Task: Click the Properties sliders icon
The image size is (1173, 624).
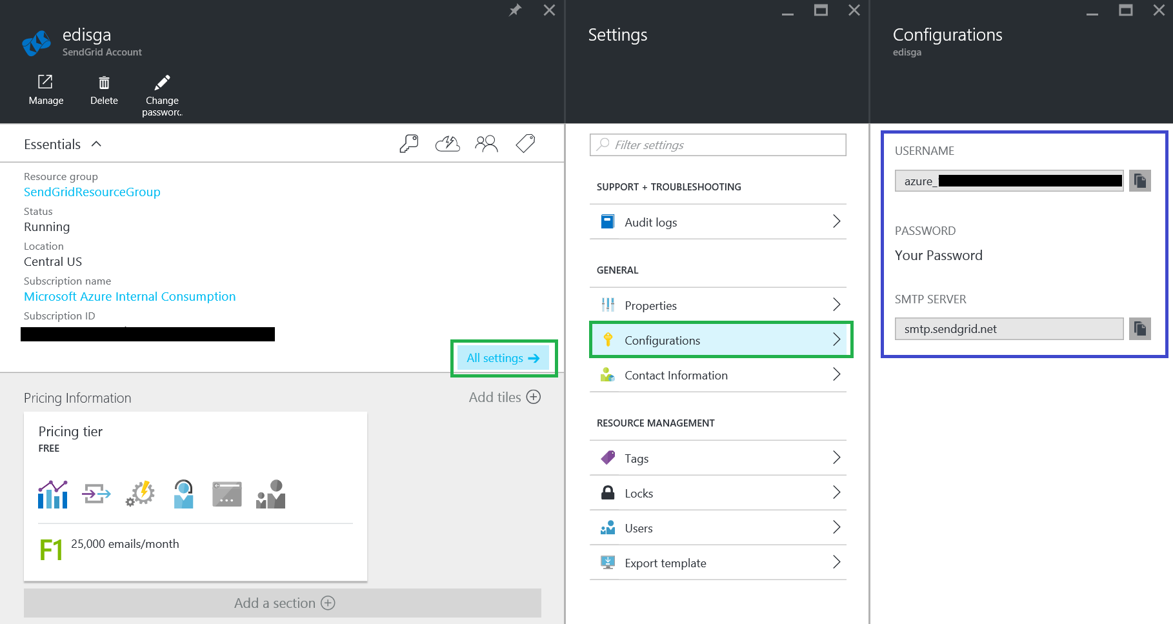Action: 608,305
